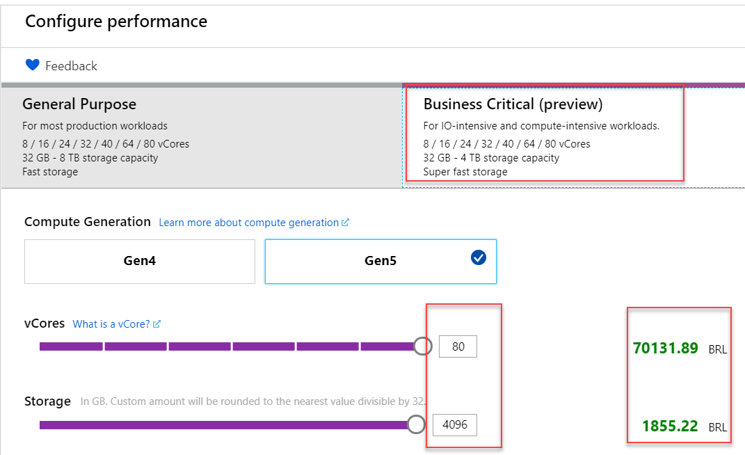
Task: Choose the Gen4 compute generation option
Action: pyautogui.click(x=139, y=262)
